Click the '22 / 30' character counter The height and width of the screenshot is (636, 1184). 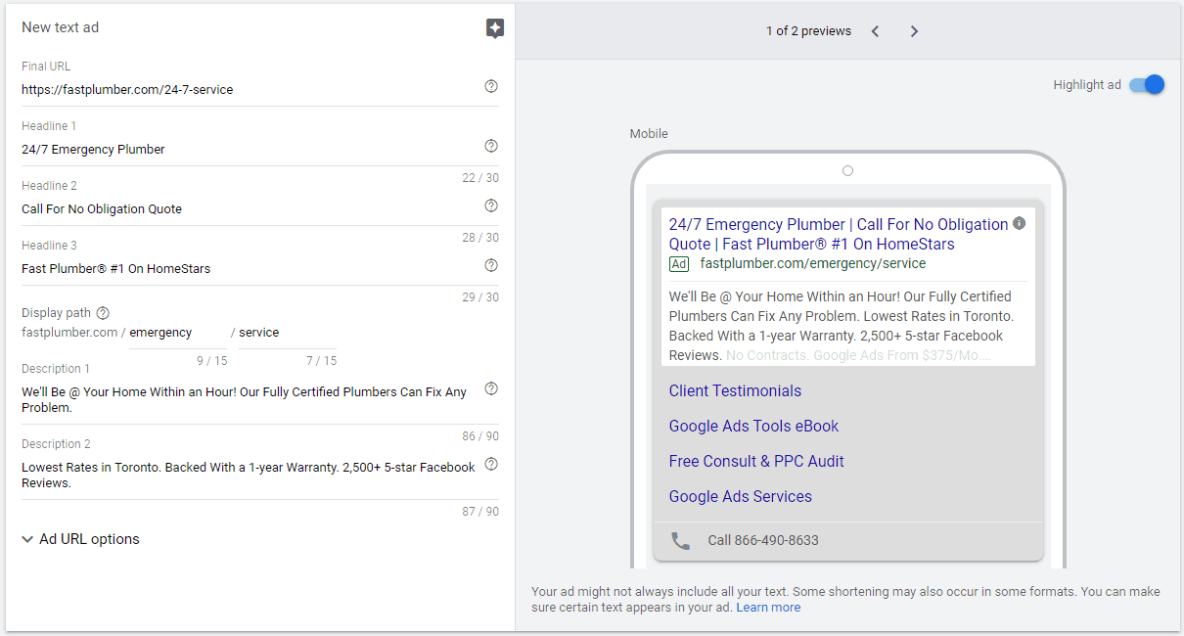[x=480, y=178]
